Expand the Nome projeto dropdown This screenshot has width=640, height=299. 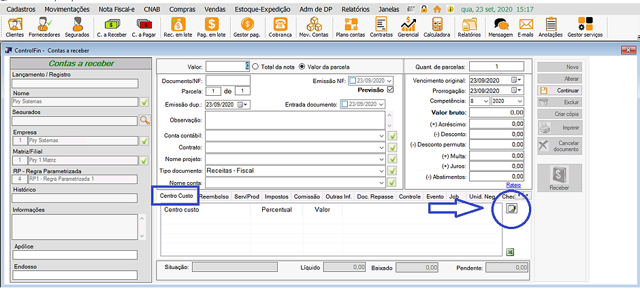(381, 159)
